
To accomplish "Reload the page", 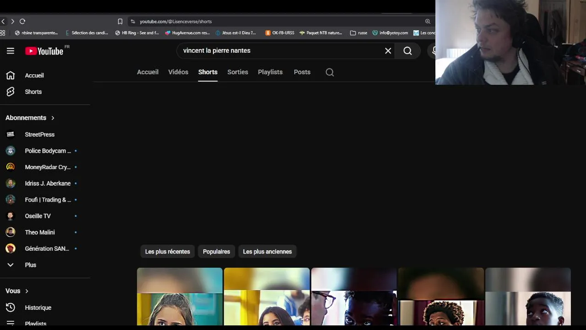I will 22,22.
